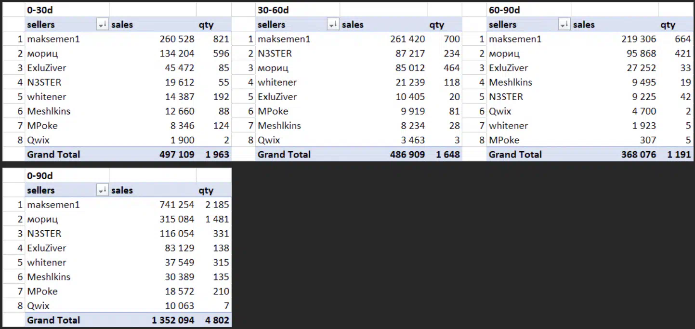Select maksemen1 sales value 261 420
The width and height of the screenshot is (695, 329).
(x=408, y=39)
